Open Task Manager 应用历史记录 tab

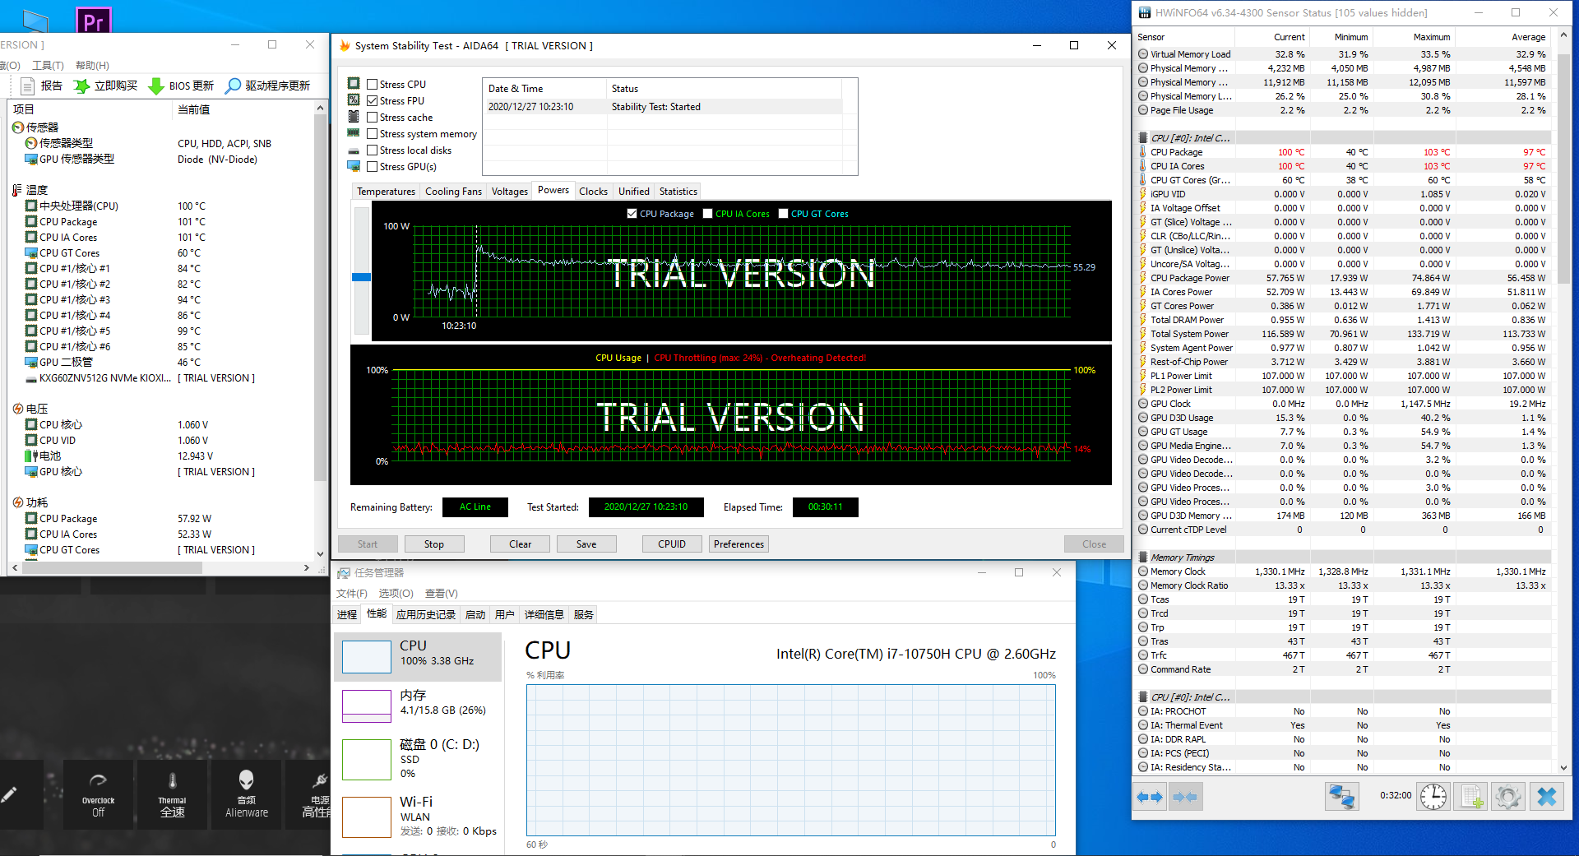click(426, 615)
